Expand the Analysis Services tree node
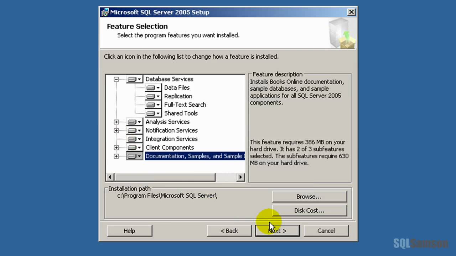 (x=116, y=122)
